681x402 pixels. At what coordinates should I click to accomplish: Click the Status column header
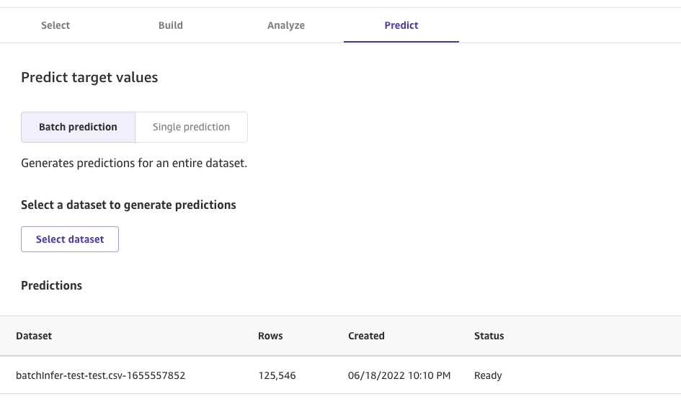tap(489, 336)
